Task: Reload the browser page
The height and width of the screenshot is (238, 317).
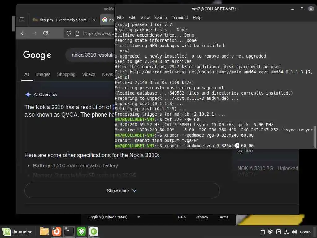Action: click(x=46, y=33)
